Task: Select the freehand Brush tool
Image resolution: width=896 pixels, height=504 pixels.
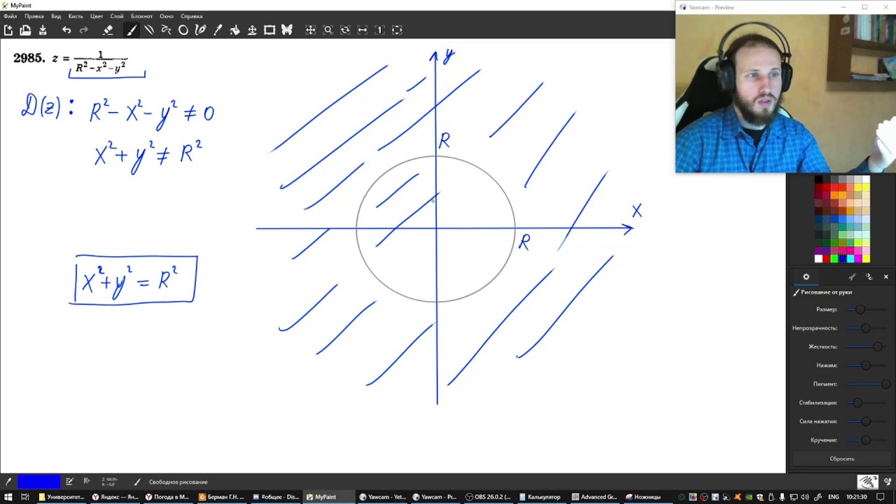Action: [132, 30]
